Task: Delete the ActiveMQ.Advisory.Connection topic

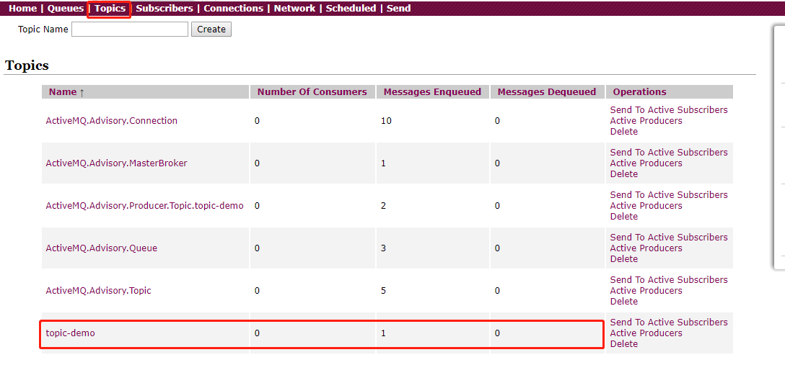Action: [x=624, y=132]
